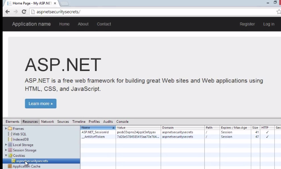The width and height of the screenshot is (281, 169).
Task: Sort by Expires / Max-Age column header
Action: point(235,128)
